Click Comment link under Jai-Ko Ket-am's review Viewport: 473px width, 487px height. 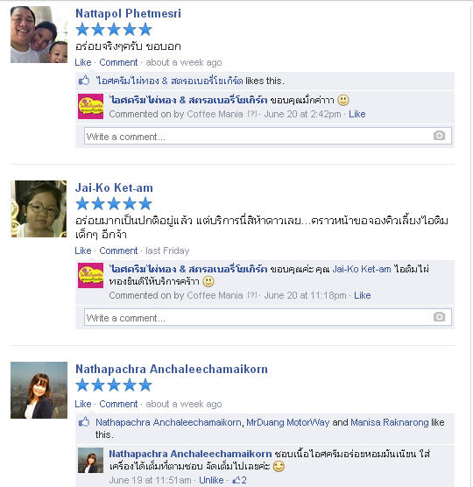tap(118, 251)
